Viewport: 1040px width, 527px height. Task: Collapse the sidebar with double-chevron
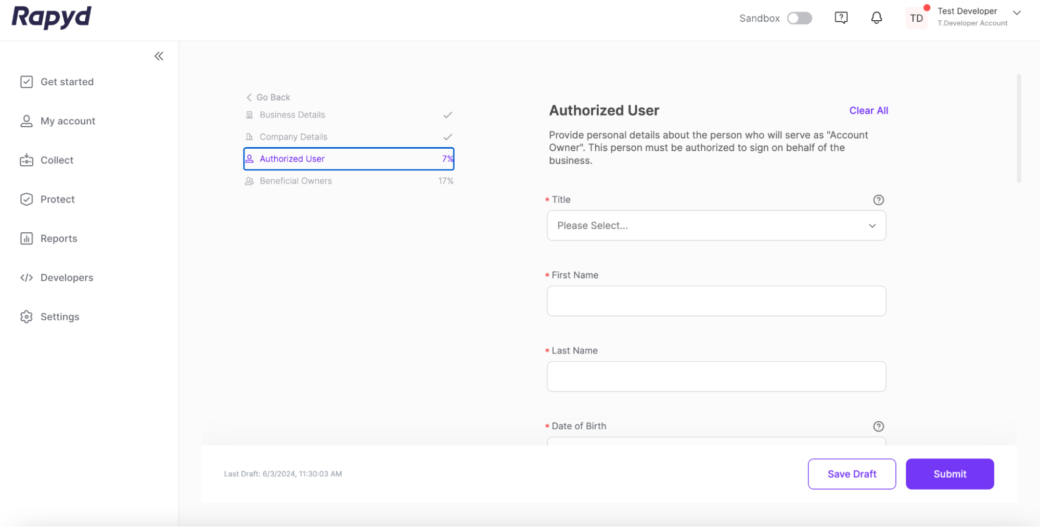pyautogui.click(x=159, y=56)
